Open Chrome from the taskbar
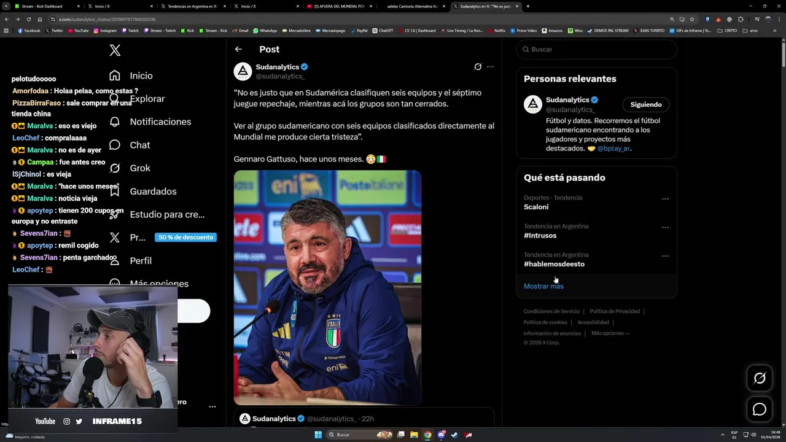 point(427,435)
